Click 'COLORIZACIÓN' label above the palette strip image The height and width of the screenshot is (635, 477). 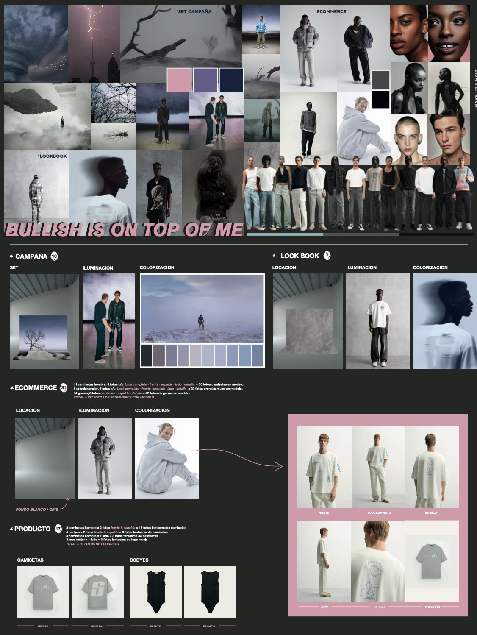(157, 267)
